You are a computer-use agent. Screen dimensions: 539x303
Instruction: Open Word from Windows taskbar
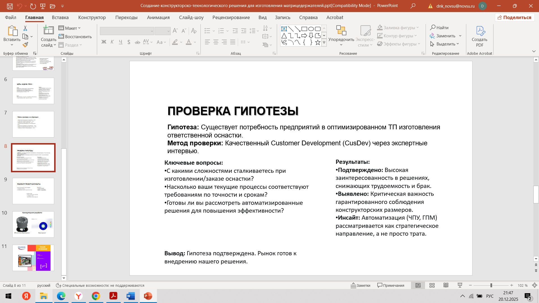click(x=131, y=296)
